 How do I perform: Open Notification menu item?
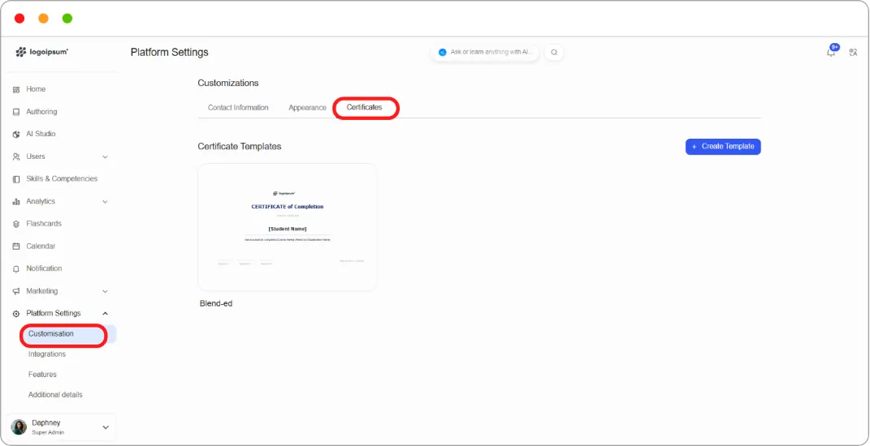point(44,268)
